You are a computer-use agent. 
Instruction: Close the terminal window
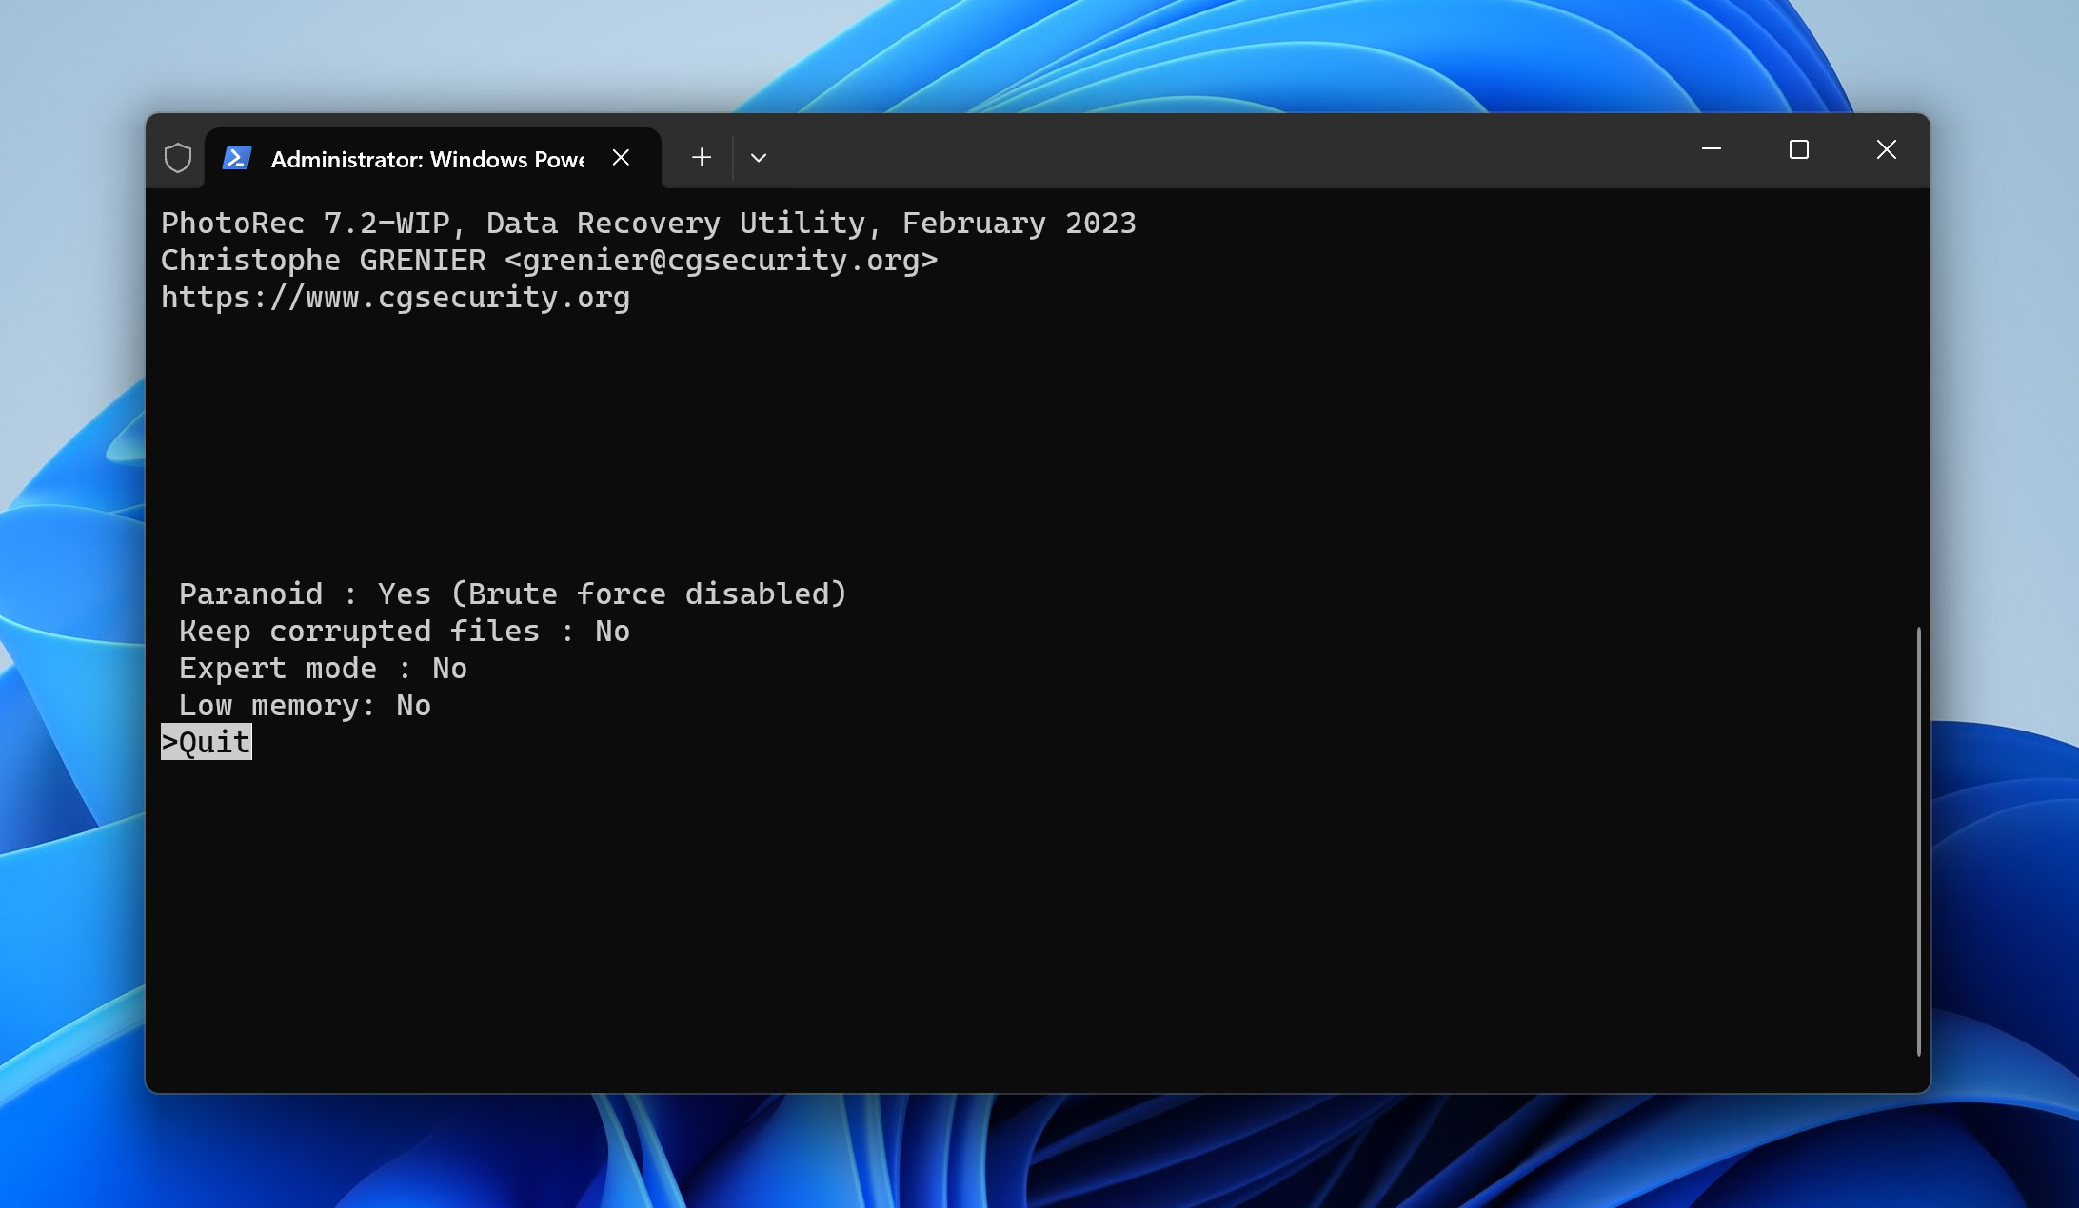coord(1887,149)
